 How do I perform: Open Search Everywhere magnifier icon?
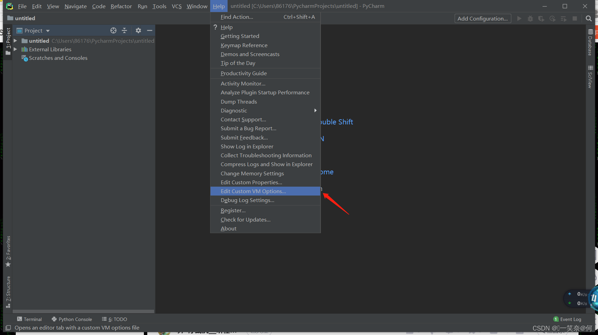point(588,18)
